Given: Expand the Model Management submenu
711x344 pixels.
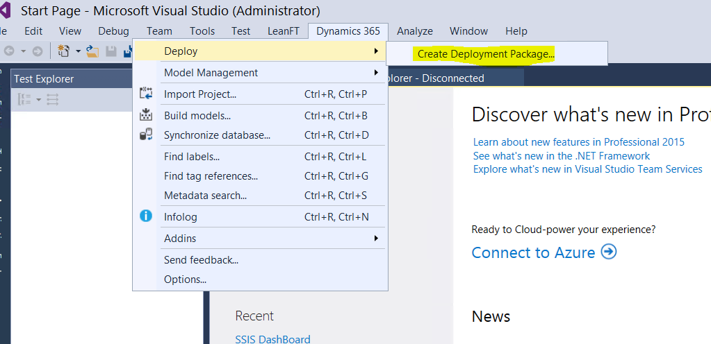Looking at the screenshot, I should click(x=376, y=73).
